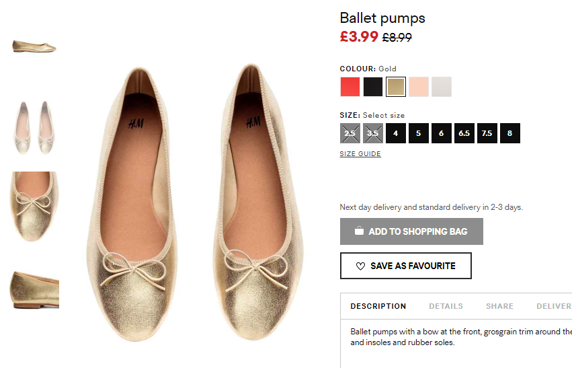Viewport: 572px width, 368px height.
Task: Select the black colour swatch
Action: coord(373,87)
